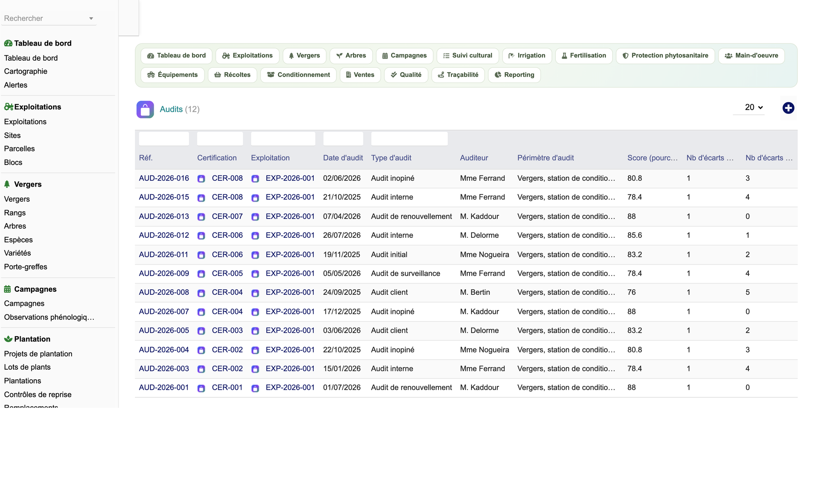Open the Fertilisation tab
This screenshot has width=815, height=504.
click(584, 56)
